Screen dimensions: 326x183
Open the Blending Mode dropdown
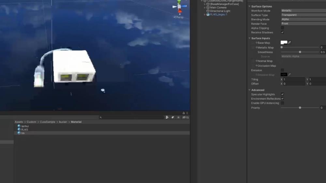point(303,19)
